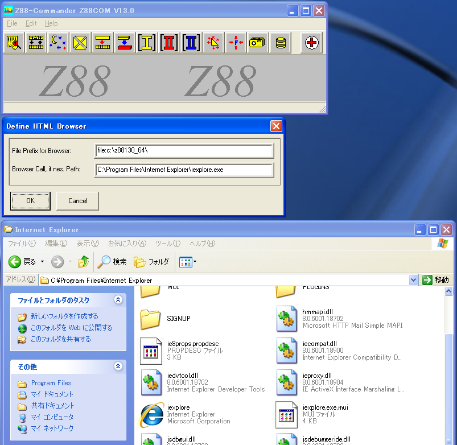Viewport: 457px width, 445px height.
Task: Open マイ ネットワーク link
Action: 52,428
